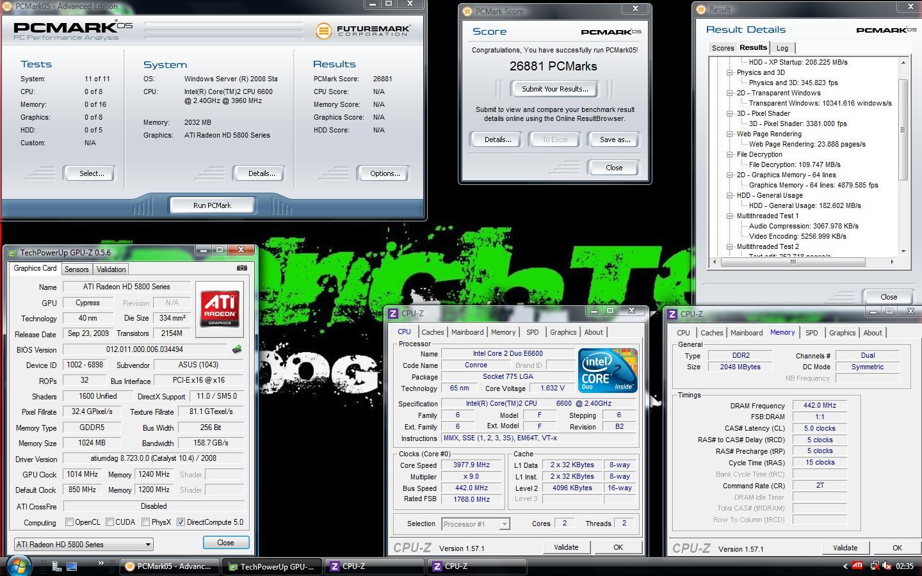Screen dimensions: 922x576
Task: Collapse the 3D - Pixel Shader node
Action: 729,113
